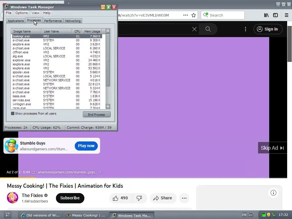Sort by Mem Usage column header
This screenshot has width=292, height=219.
tap(92, 31)
